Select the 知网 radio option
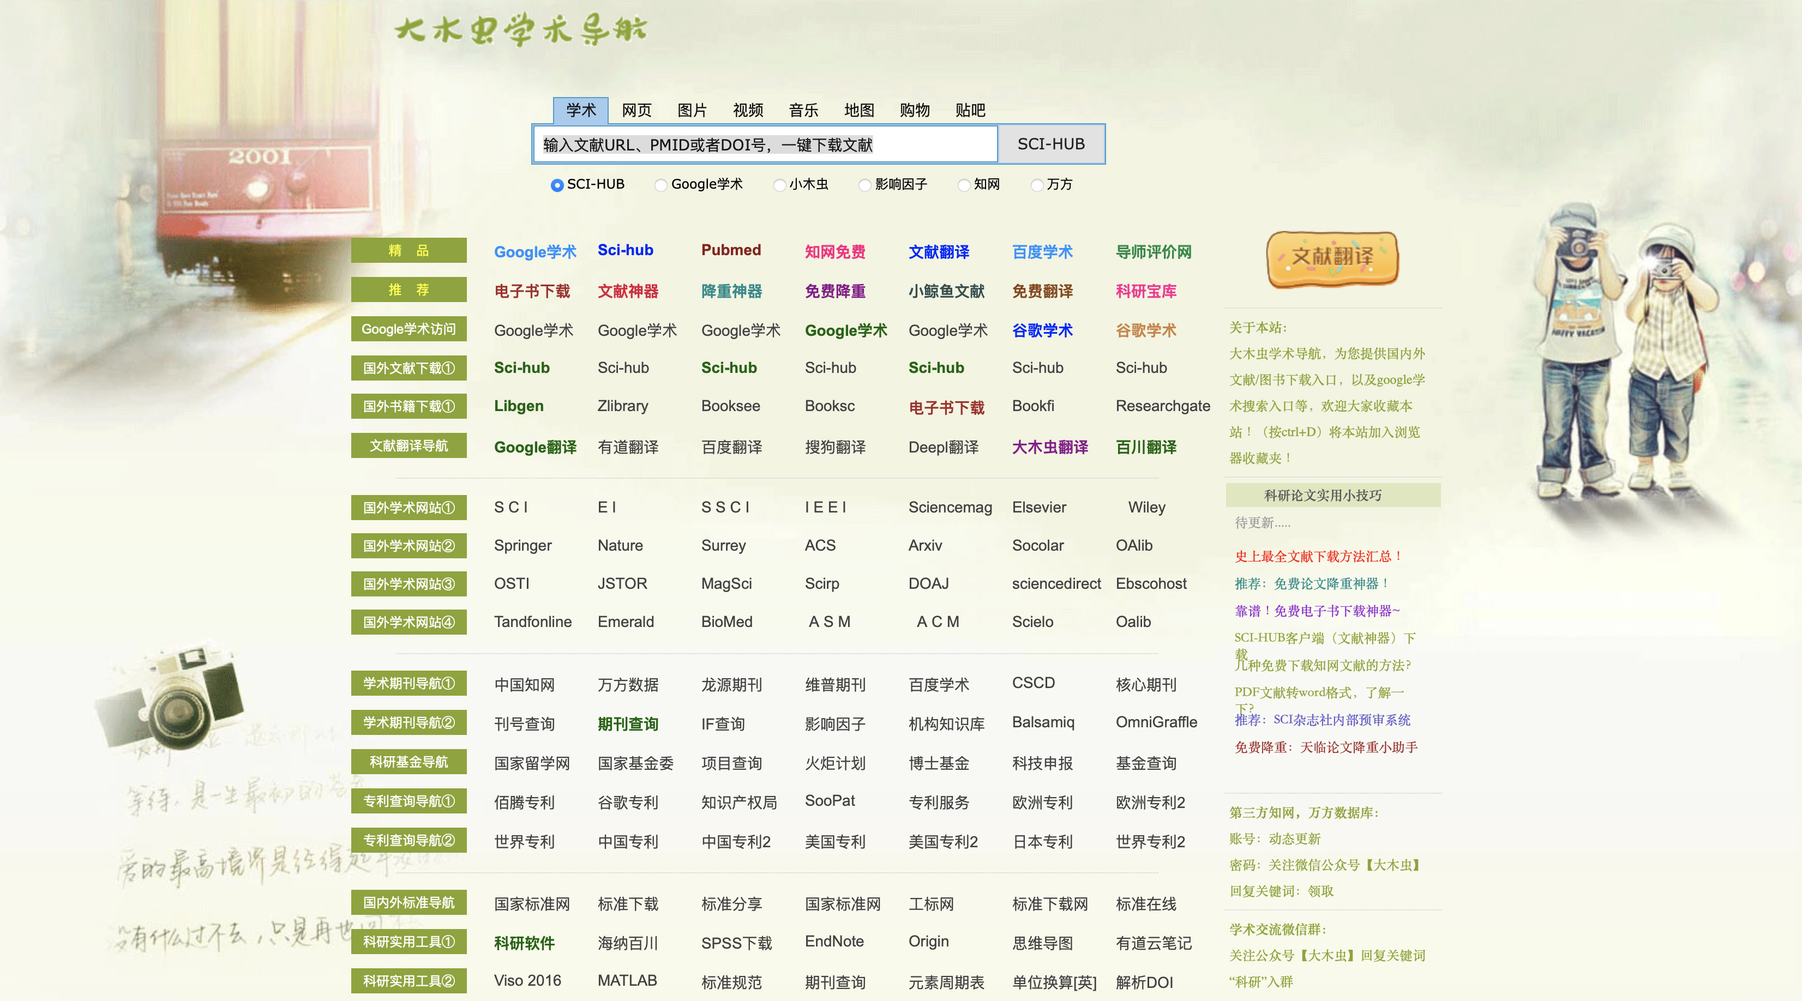This screenshot has width=1802, height=1001. coord(964,185)
